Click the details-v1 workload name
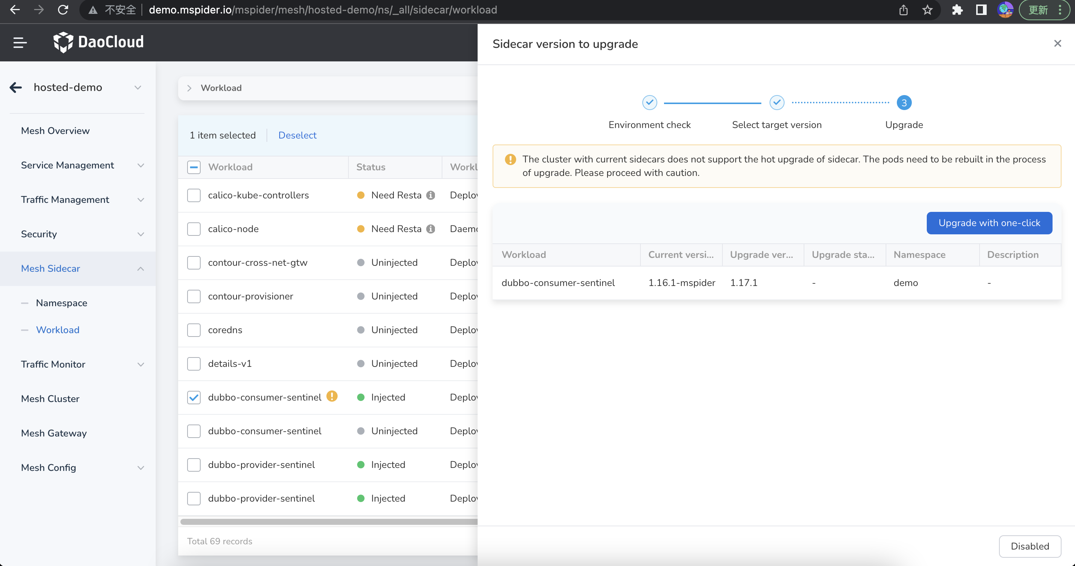 (229, 364)
